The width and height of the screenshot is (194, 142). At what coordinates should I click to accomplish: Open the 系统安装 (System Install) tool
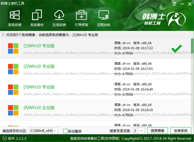tap(15, 18)
